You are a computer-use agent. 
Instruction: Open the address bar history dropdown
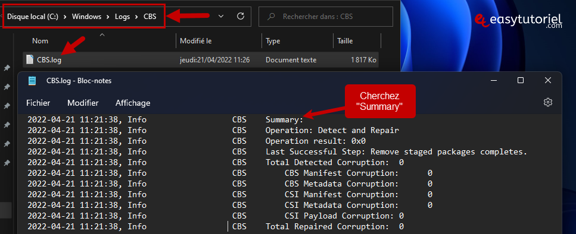point(221,16)
